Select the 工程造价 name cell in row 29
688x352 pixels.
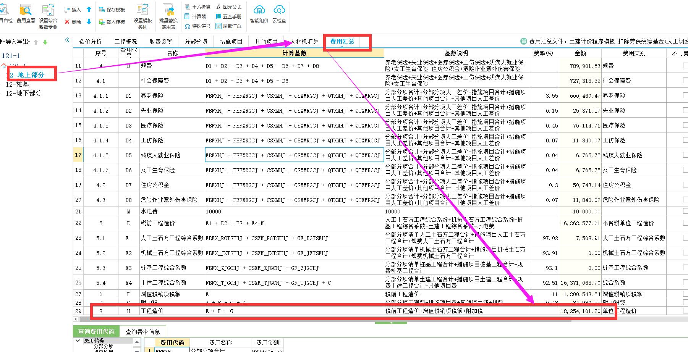click(172, 311)
